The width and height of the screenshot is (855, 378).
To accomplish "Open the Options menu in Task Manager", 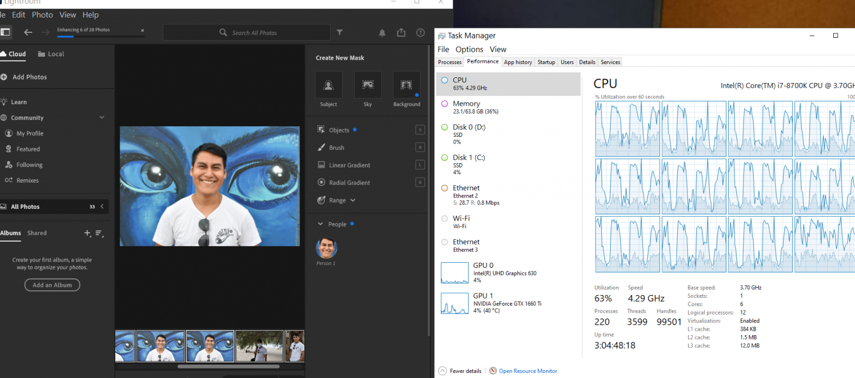I will point(469,50).
